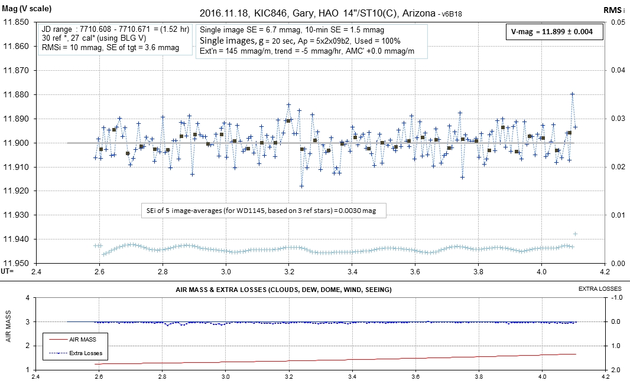This screenshot has height=384, width=630.
Task: Click the 4.2 UT tick label on the main chart
Action: coord(605,272)
